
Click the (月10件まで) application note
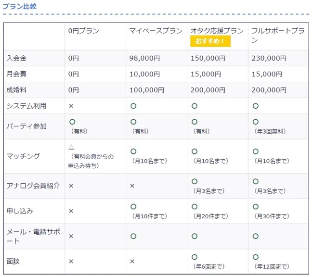(x=150, y=216)
